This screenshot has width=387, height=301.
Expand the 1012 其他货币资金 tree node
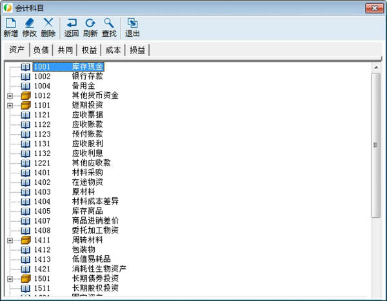[x=10, y=95]
